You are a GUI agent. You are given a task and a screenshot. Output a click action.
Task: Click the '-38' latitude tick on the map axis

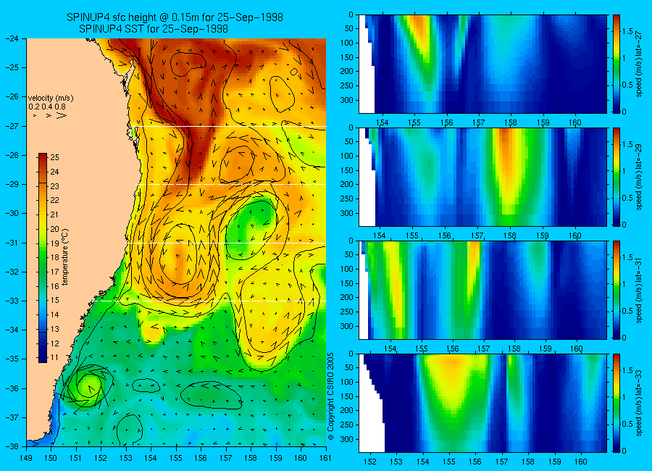pyautogui.click(x=12, y=446)
